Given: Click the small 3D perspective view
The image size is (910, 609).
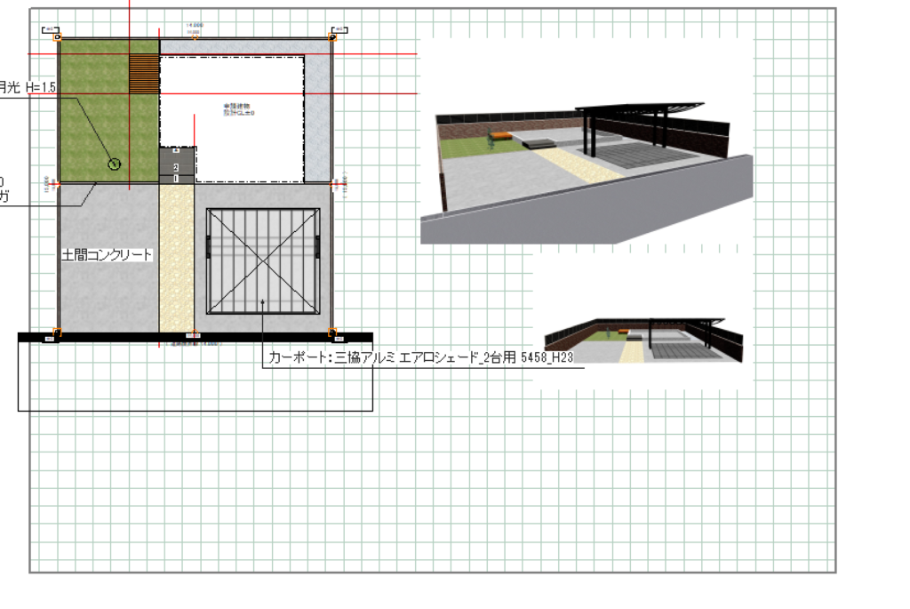Looking at the screenshot, I should click(x=643, y=341).
